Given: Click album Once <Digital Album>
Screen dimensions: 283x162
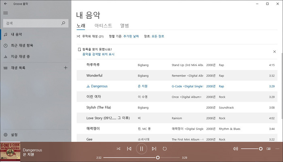Looking at the screenshot, I should point(187,97).
